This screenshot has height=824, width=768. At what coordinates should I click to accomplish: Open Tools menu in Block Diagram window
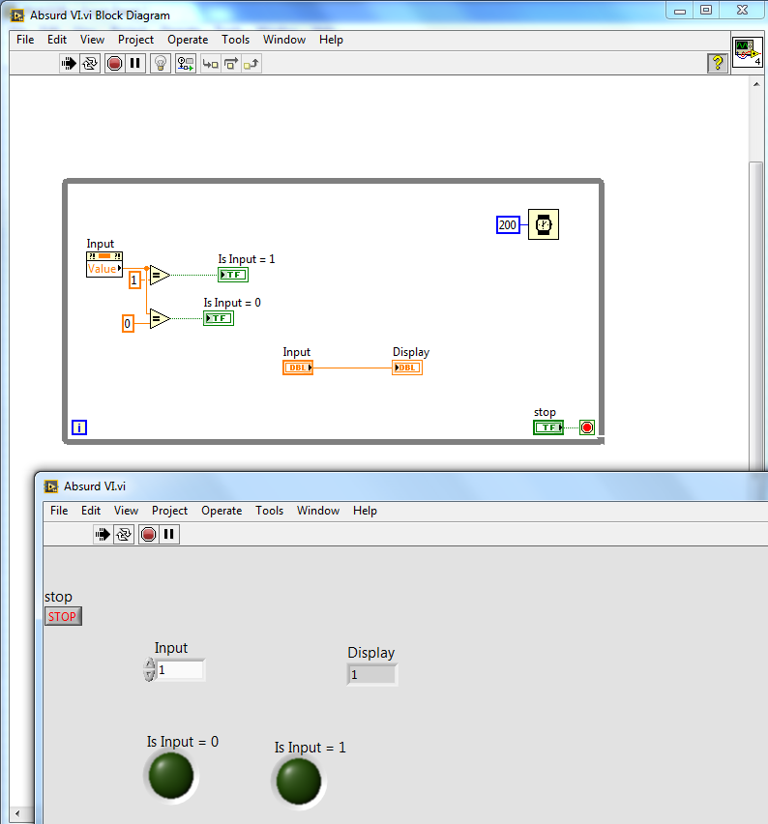pos(235,40)
